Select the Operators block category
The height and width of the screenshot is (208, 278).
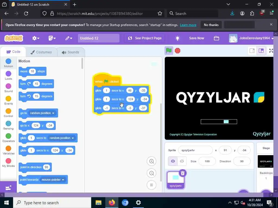(8, 138)
